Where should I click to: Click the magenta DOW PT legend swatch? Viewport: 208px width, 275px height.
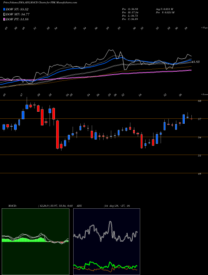coord(5,19)
